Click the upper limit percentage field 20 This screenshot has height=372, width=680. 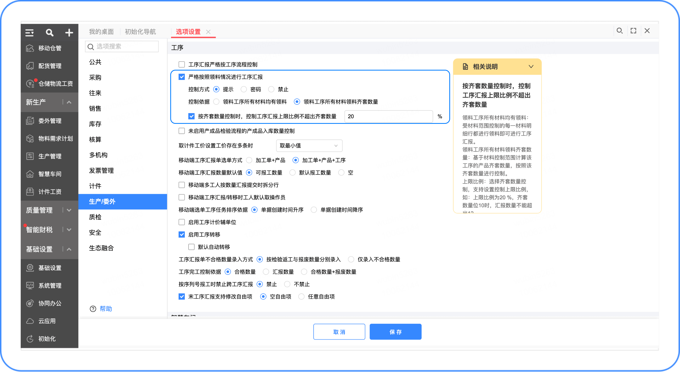click(389, 117)
